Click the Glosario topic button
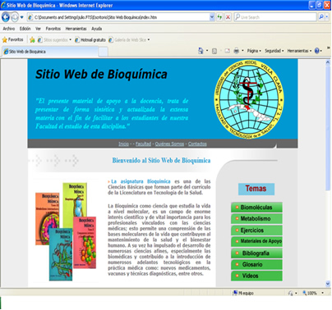The width and height of the screenshot is (332, 310). tap(256, 264)
